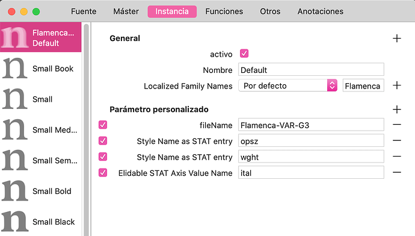Screen dimensions: 415x236
Task: Edit the ital value field
Action: tap(311, 173)
